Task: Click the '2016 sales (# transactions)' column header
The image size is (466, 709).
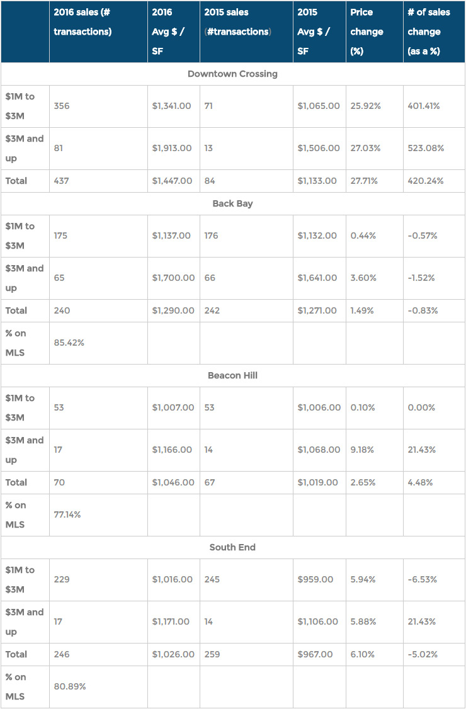Action: pos(82,21)
